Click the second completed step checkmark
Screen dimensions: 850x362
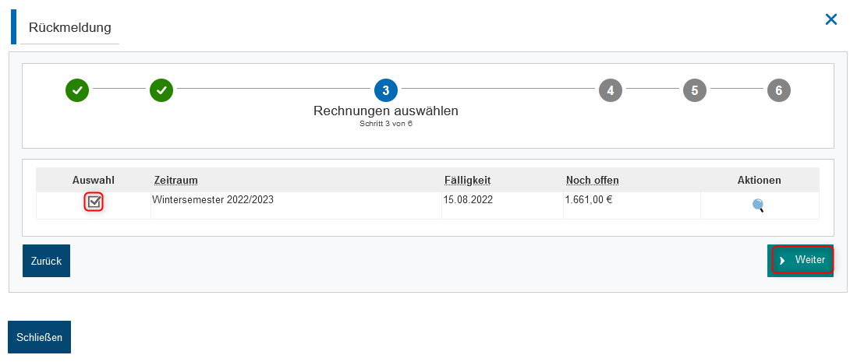(161, 90)
